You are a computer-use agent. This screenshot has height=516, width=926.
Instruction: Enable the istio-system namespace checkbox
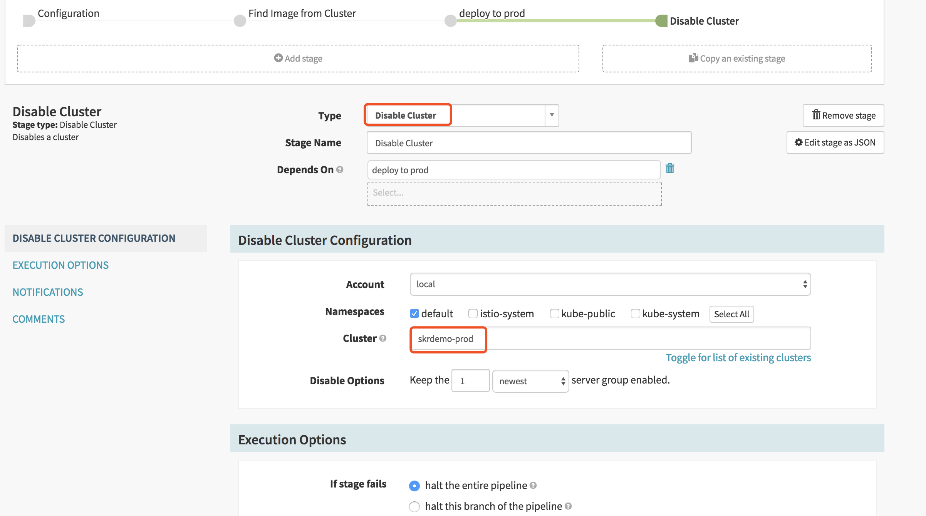click(x=473, y=313)
